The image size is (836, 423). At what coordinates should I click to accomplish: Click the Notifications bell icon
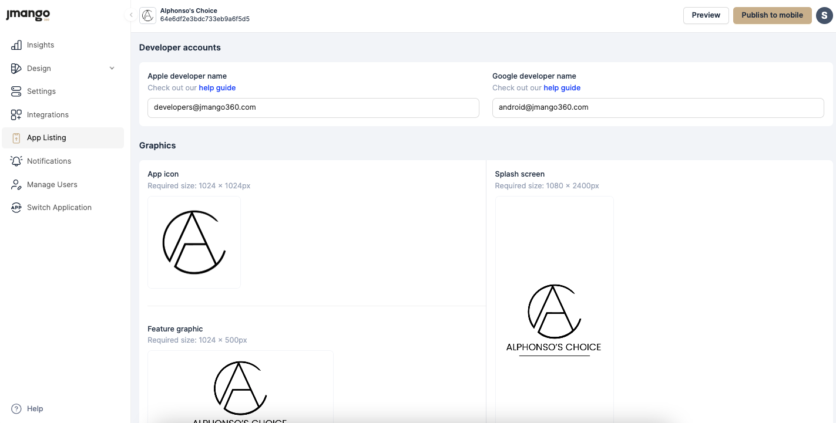[x=16, y=161]
